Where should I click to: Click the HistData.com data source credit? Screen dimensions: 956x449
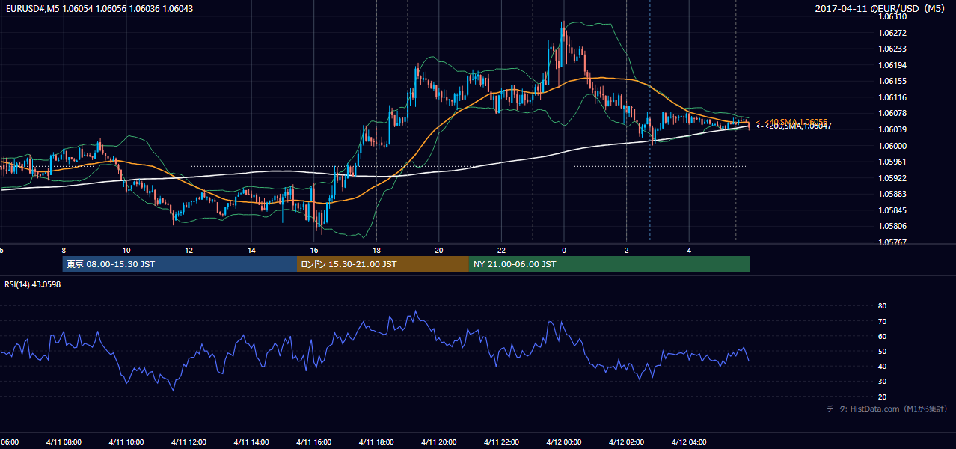(886, 409)
